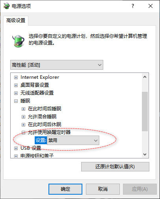Select the 高级设置 tab
The height and width of the screenshot is (199, 160).
pyautogui.click(x=16, y=20)
